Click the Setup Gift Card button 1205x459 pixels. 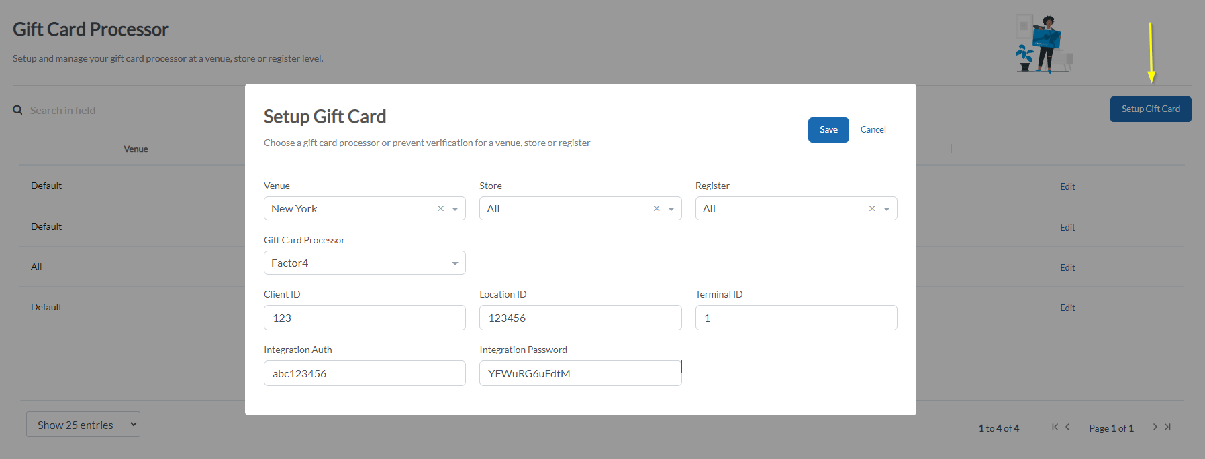click(1150, 109)
